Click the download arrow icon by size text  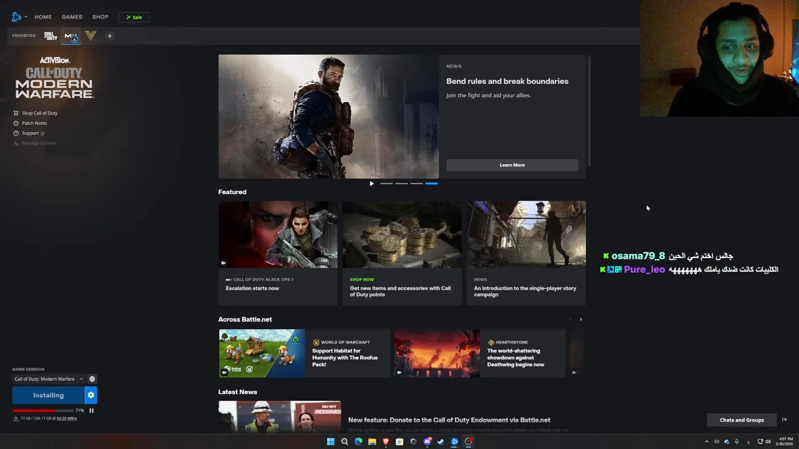(16, 418)
